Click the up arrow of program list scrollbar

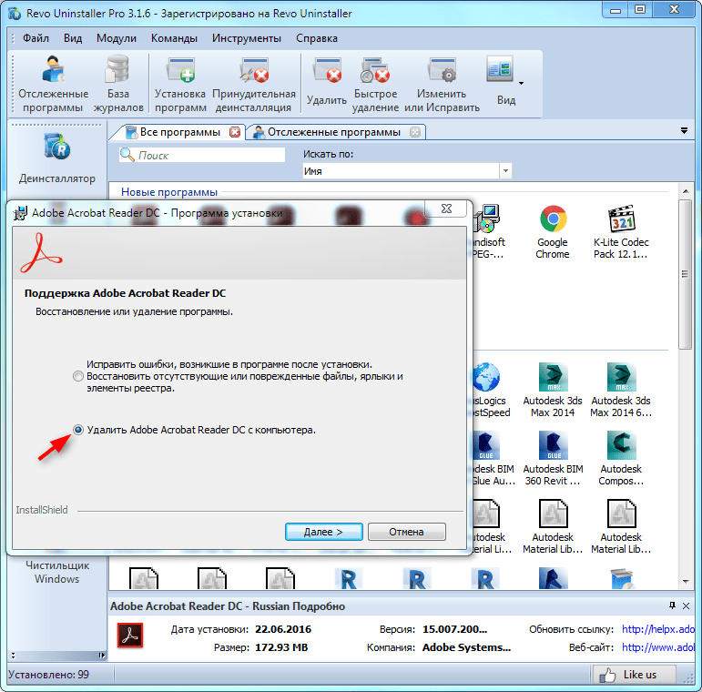point(686,191)
